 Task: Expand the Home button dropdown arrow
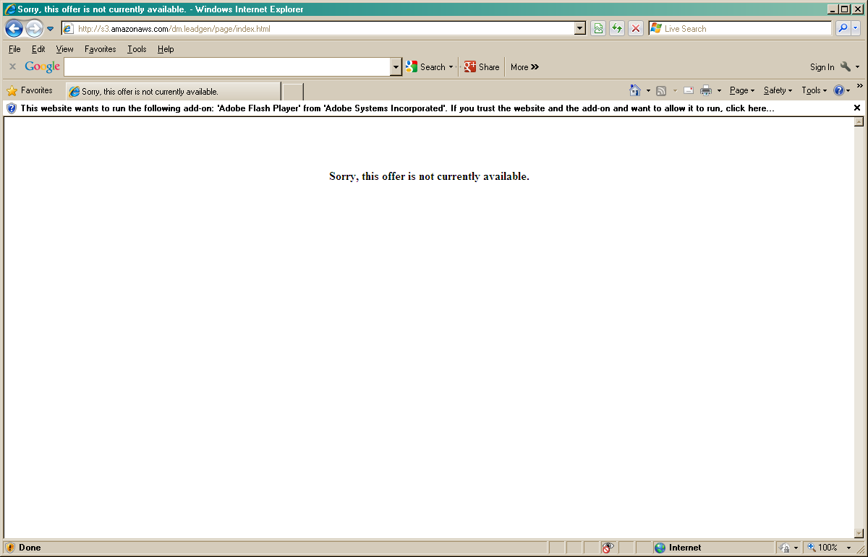click(648, 91)
